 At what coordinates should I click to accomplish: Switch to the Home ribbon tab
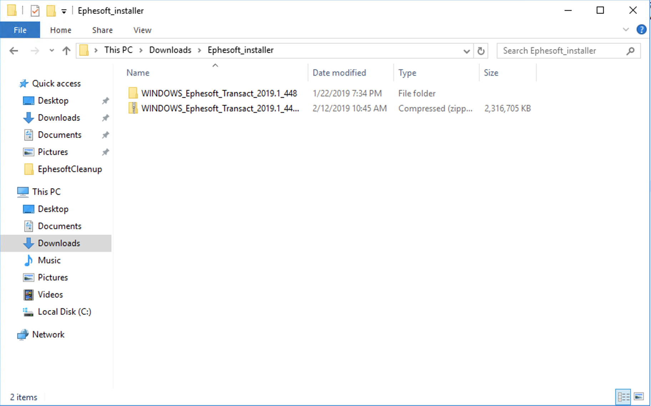pos(61,30)
